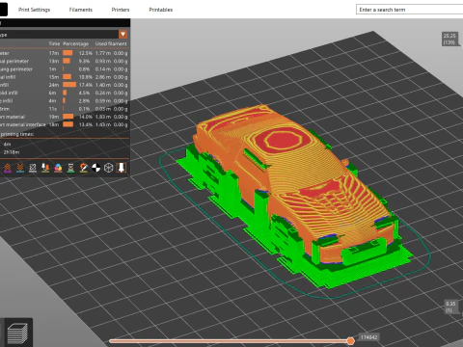Toggle the color changes icon
Viewport: 463px width, 347px height.
(58, 168)
